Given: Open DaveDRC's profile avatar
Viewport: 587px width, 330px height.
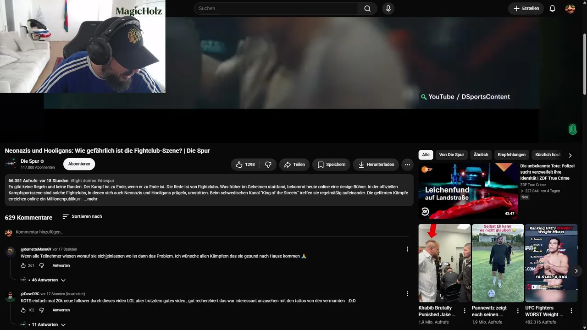Looking at the screenshot, I should pos(10,296).
